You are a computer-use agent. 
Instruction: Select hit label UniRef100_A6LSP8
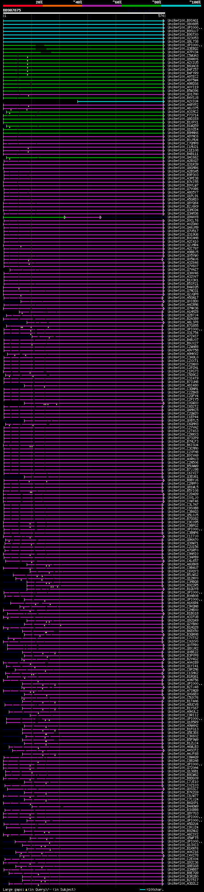pyautogui.click(x=183, y=322)
